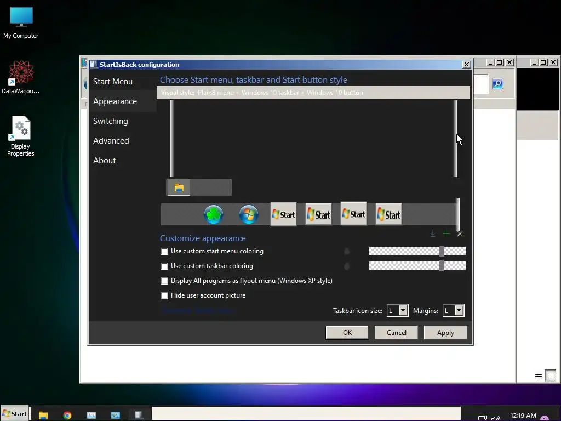
Task: Close the StartIsBack configuration dialog
Action: click(x=467, y=65)
